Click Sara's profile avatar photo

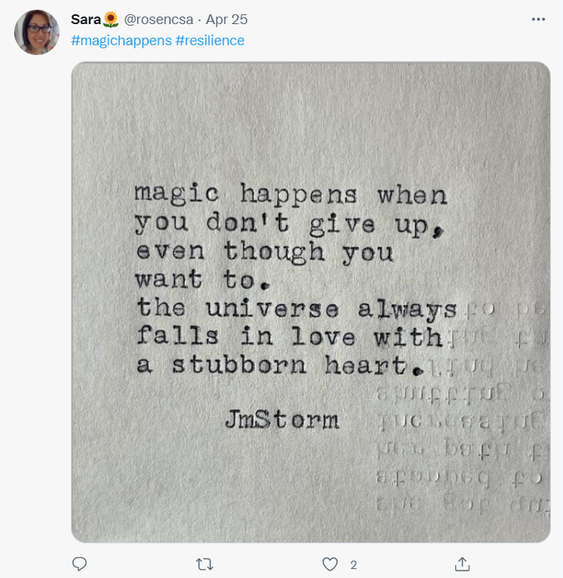(x=36, y=32)
